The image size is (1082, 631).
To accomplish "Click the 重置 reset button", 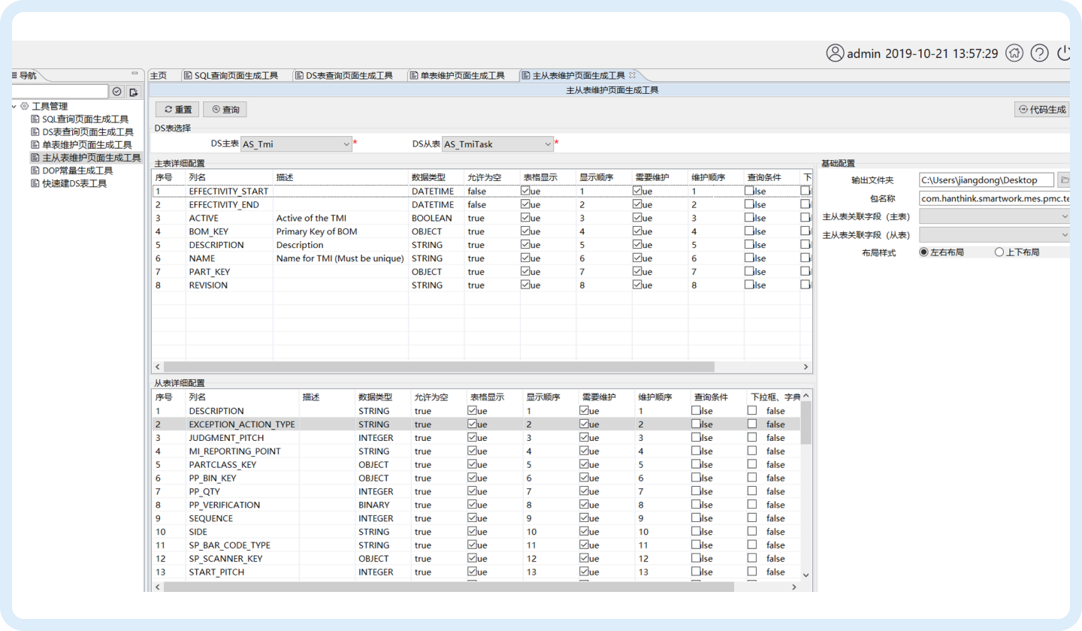I will [x=178, y=110].
